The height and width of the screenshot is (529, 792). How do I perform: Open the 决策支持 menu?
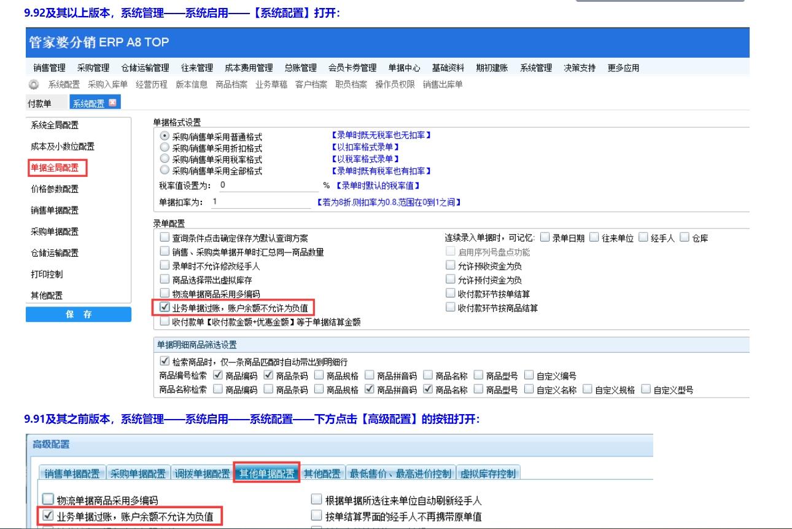point(580,68)
